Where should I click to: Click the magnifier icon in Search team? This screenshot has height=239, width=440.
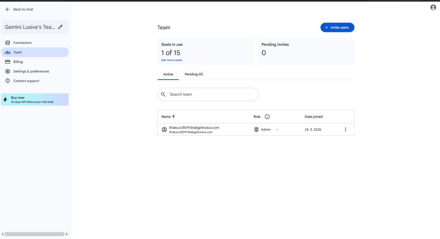pyautogui.click(x=163, y=94)
